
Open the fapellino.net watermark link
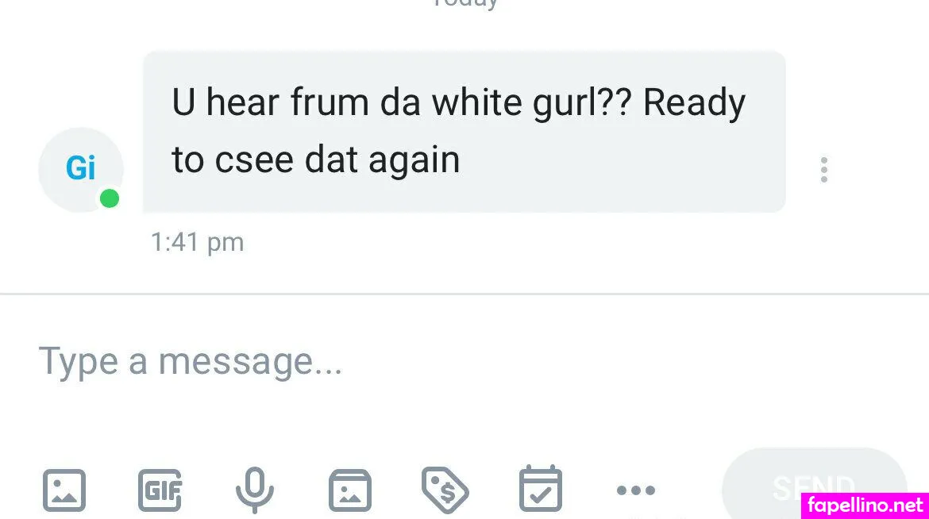click(865, 506)
